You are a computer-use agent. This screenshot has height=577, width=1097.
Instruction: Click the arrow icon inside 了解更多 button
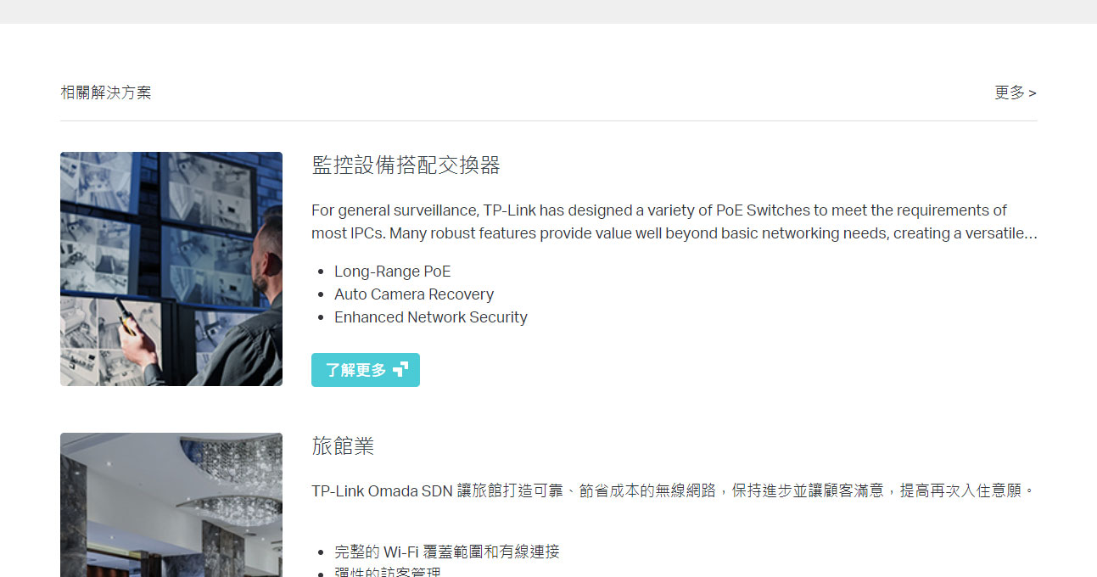[x=400, y=369]
